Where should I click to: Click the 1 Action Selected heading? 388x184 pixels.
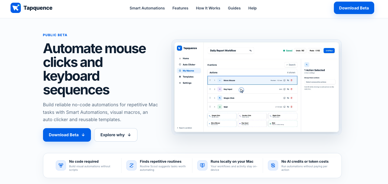pyautogui.click(x=314, y=70)
